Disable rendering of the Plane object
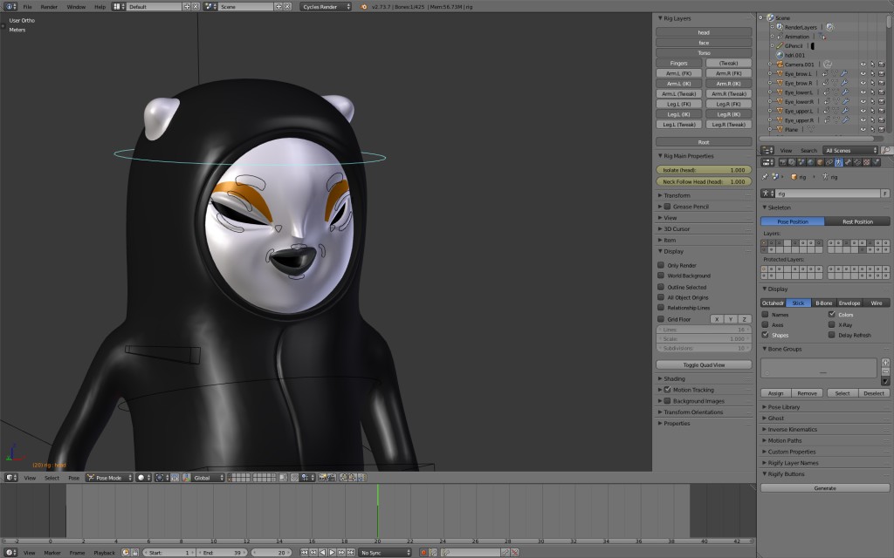 tap(881, 130)
